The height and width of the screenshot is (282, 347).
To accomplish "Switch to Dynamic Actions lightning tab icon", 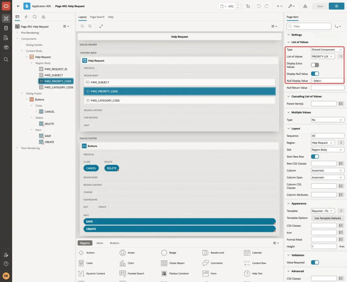I will 26,17.
